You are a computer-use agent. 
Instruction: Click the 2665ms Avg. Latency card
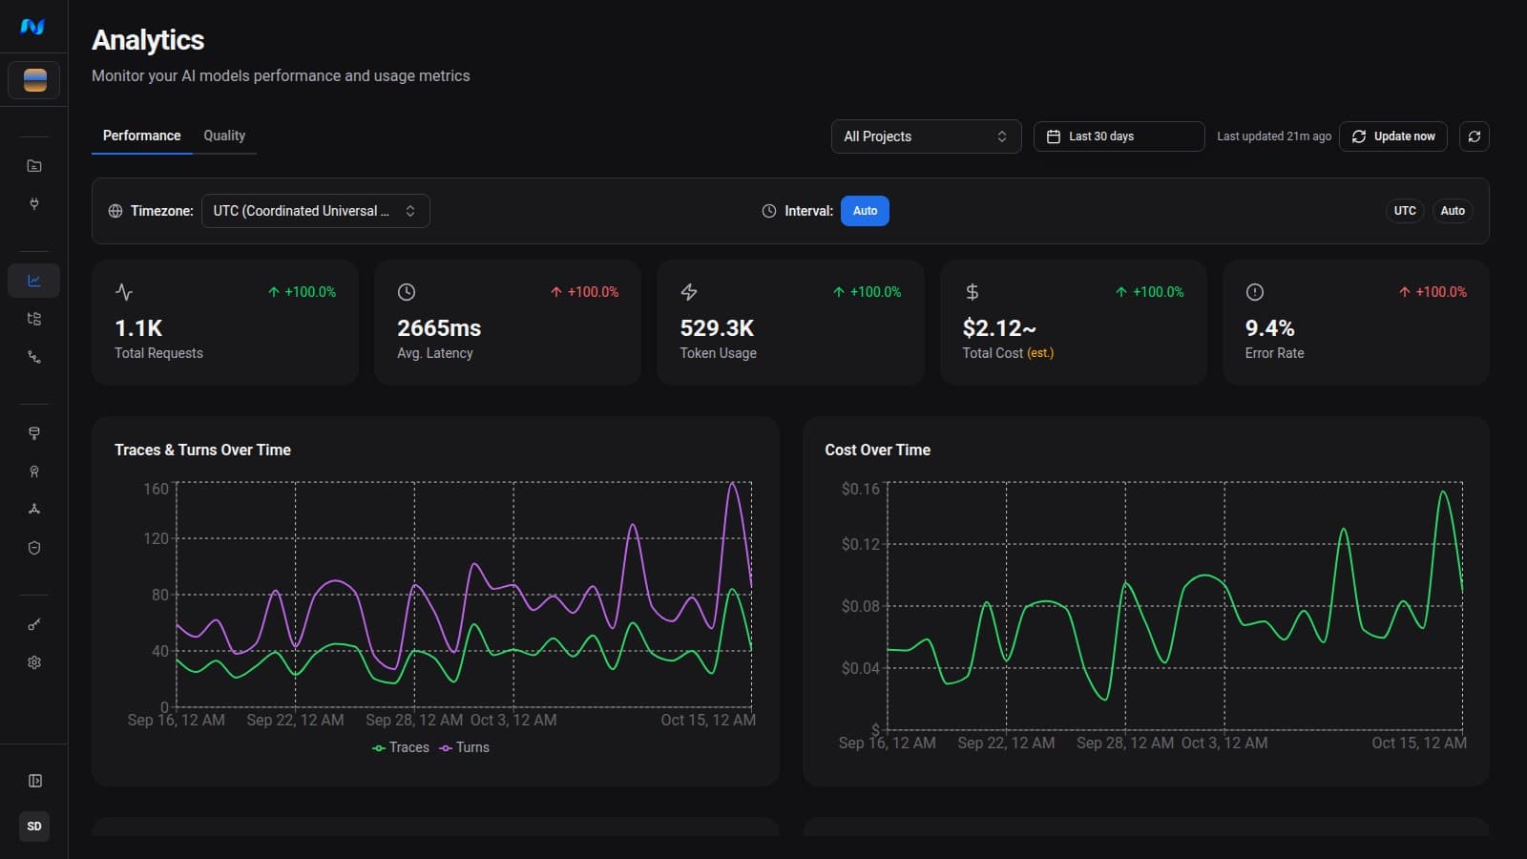[x=508, y=323]
